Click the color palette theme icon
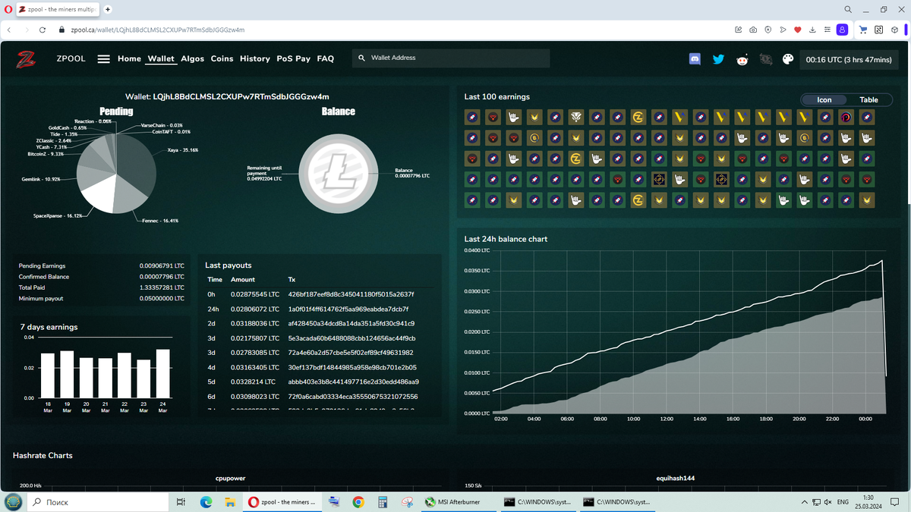Screen dimensions: 911x512 click(x=787, y=59)
